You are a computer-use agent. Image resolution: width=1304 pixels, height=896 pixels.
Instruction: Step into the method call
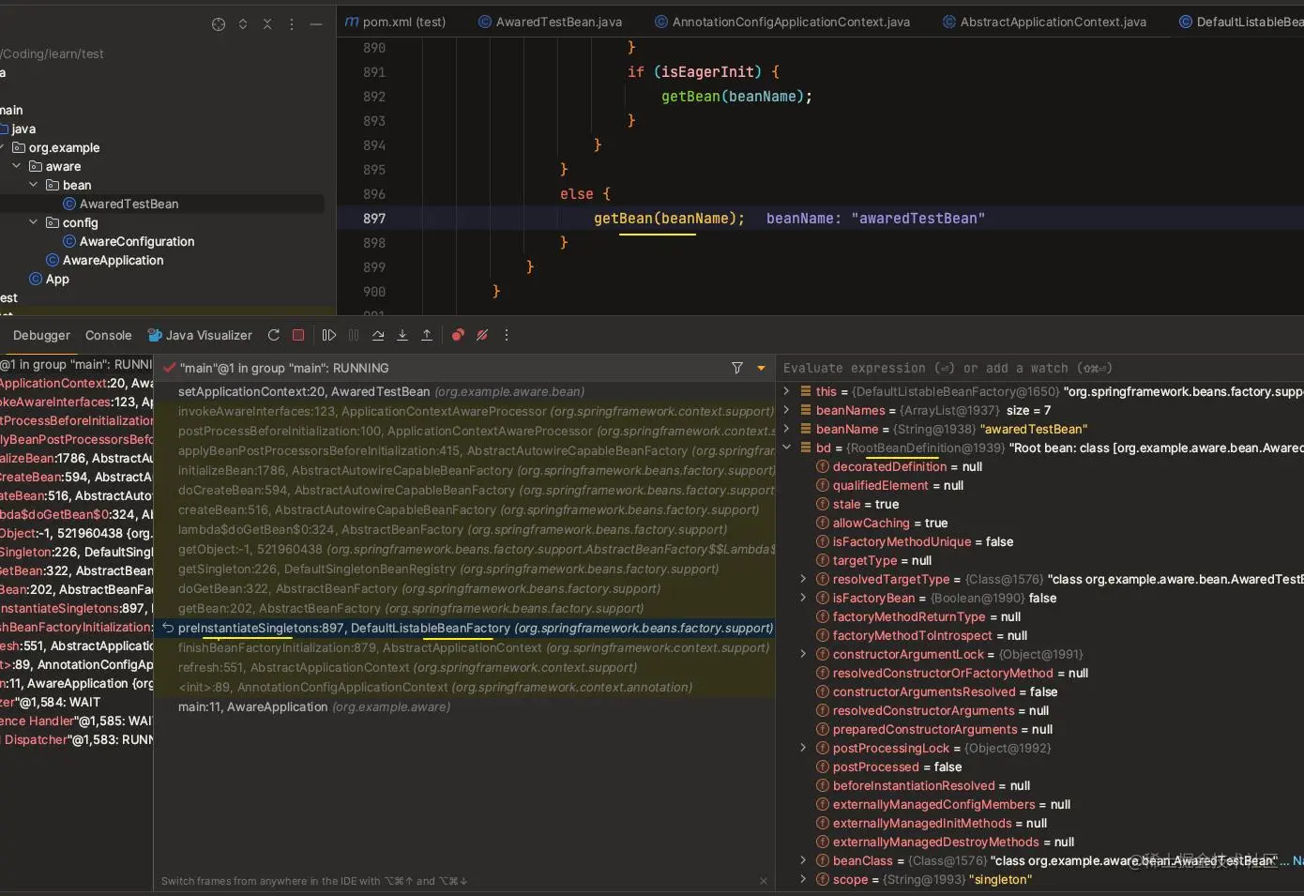point(402,335)
